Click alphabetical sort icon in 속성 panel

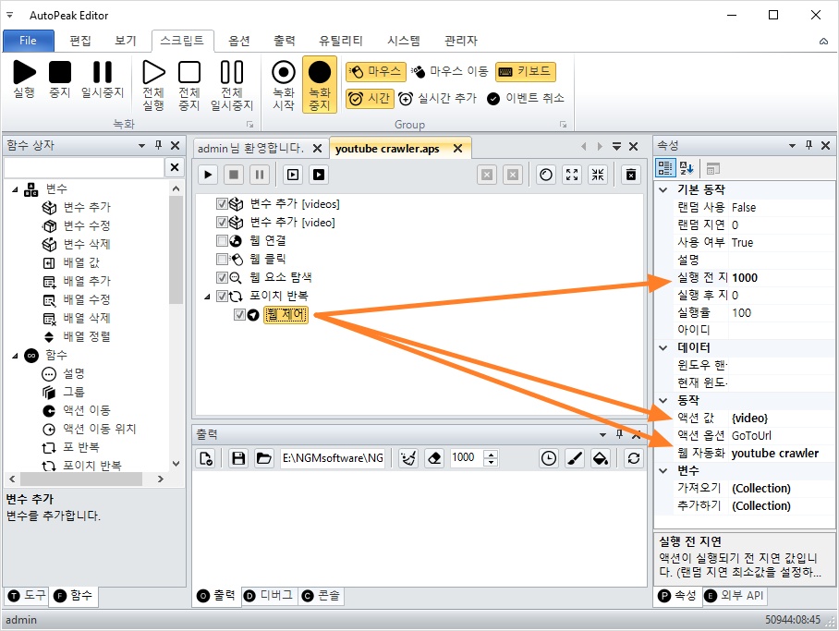coord(687,168)
